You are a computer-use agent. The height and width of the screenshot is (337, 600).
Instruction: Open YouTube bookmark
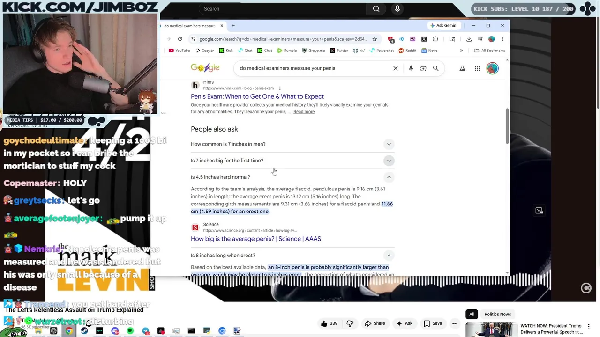click(179, 51)
